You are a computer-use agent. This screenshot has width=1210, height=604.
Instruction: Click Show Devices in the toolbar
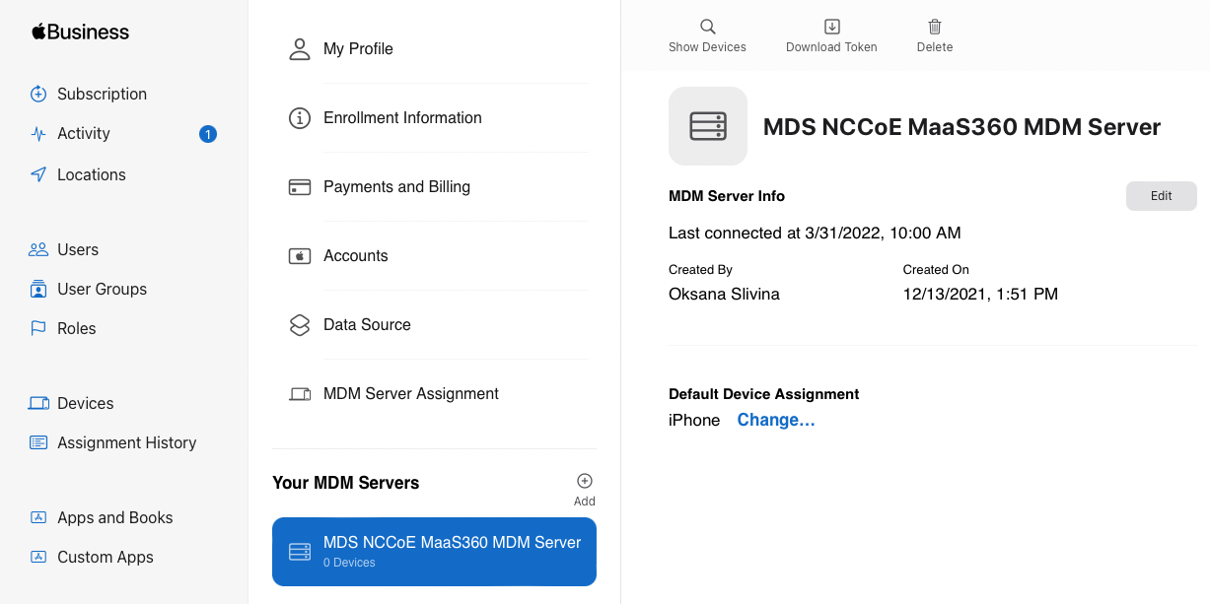click(707, 35)
